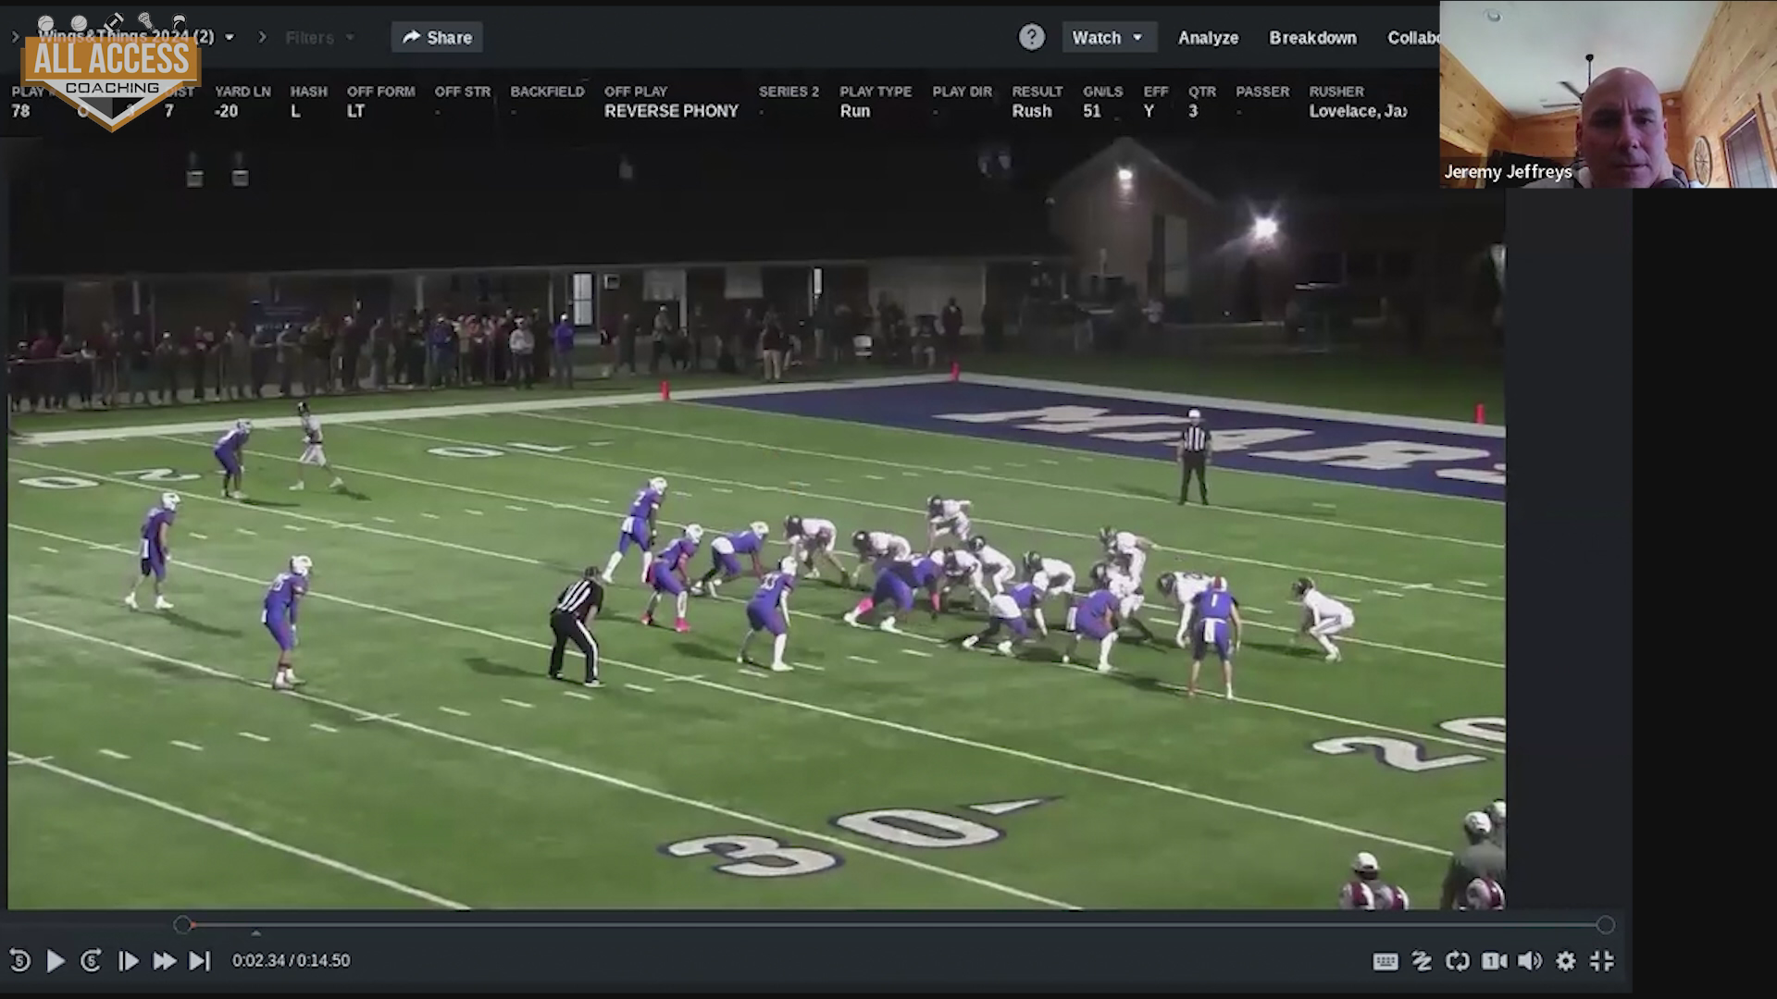Skip back 5 seconds
Image resolution: width=1777 pixels, height=999 pixels.
pos(19,961)
